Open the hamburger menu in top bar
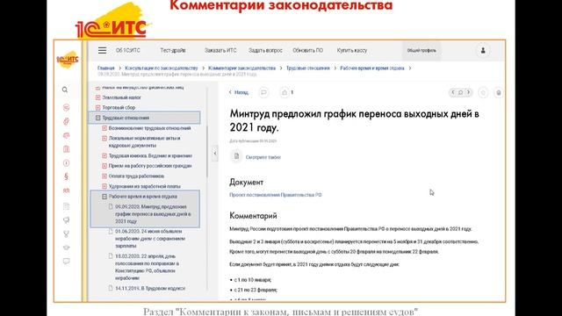Screen dimensions: 562x316 (x=102, y=51)
